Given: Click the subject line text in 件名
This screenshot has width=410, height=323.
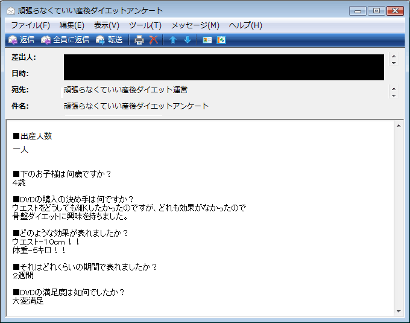Looking at the screenshot, I should coord(136,106).
